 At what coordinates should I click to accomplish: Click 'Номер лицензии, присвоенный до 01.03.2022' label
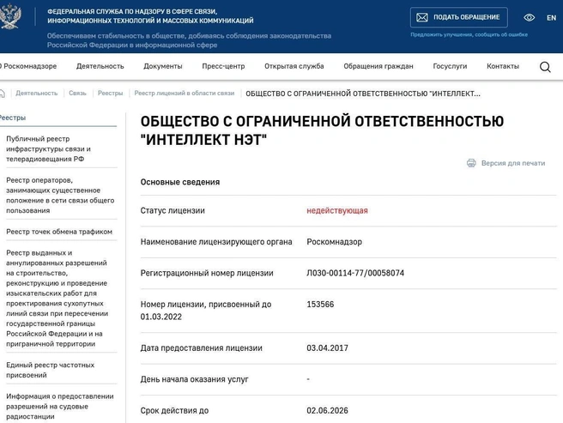[x=206, y=311]
